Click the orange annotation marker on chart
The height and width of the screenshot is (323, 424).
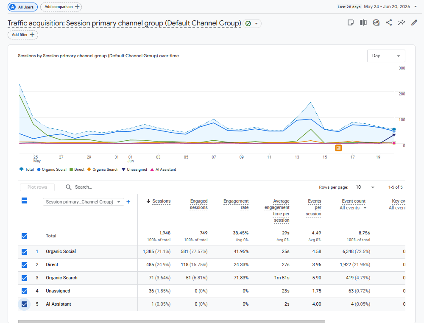coord(338,148)
